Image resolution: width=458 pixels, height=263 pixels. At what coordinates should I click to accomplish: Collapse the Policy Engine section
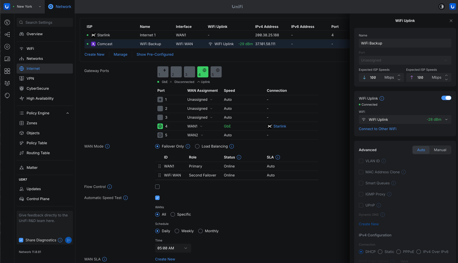click(x=67, y=113)
